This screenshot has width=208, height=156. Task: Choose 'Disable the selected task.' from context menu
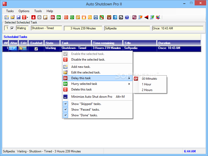pos(98,60)
